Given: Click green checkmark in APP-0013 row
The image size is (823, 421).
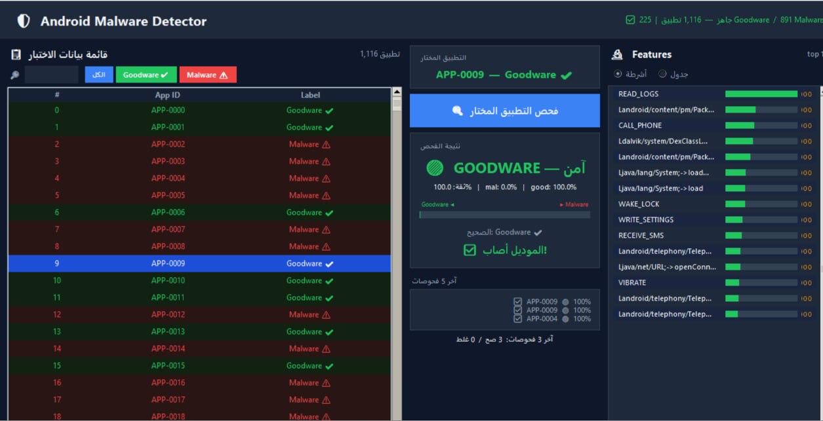Looking at the screenshot, I should coord(329,332).
